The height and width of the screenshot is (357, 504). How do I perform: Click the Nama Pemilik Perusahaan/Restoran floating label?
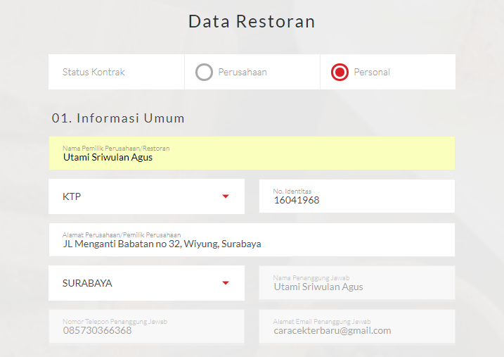116,148
